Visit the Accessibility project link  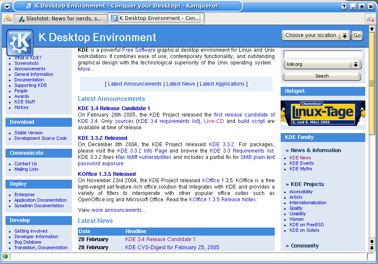coord(301,192)
